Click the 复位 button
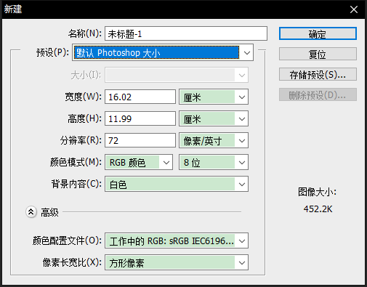 click(x=318, y=54)
